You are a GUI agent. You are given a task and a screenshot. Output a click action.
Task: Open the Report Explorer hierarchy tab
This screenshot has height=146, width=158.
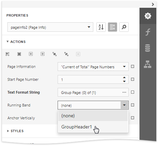pyautogui.click(x=148, y=64)
